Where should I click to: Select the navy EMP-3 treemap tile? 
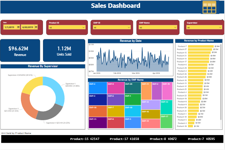pos(98,100)
